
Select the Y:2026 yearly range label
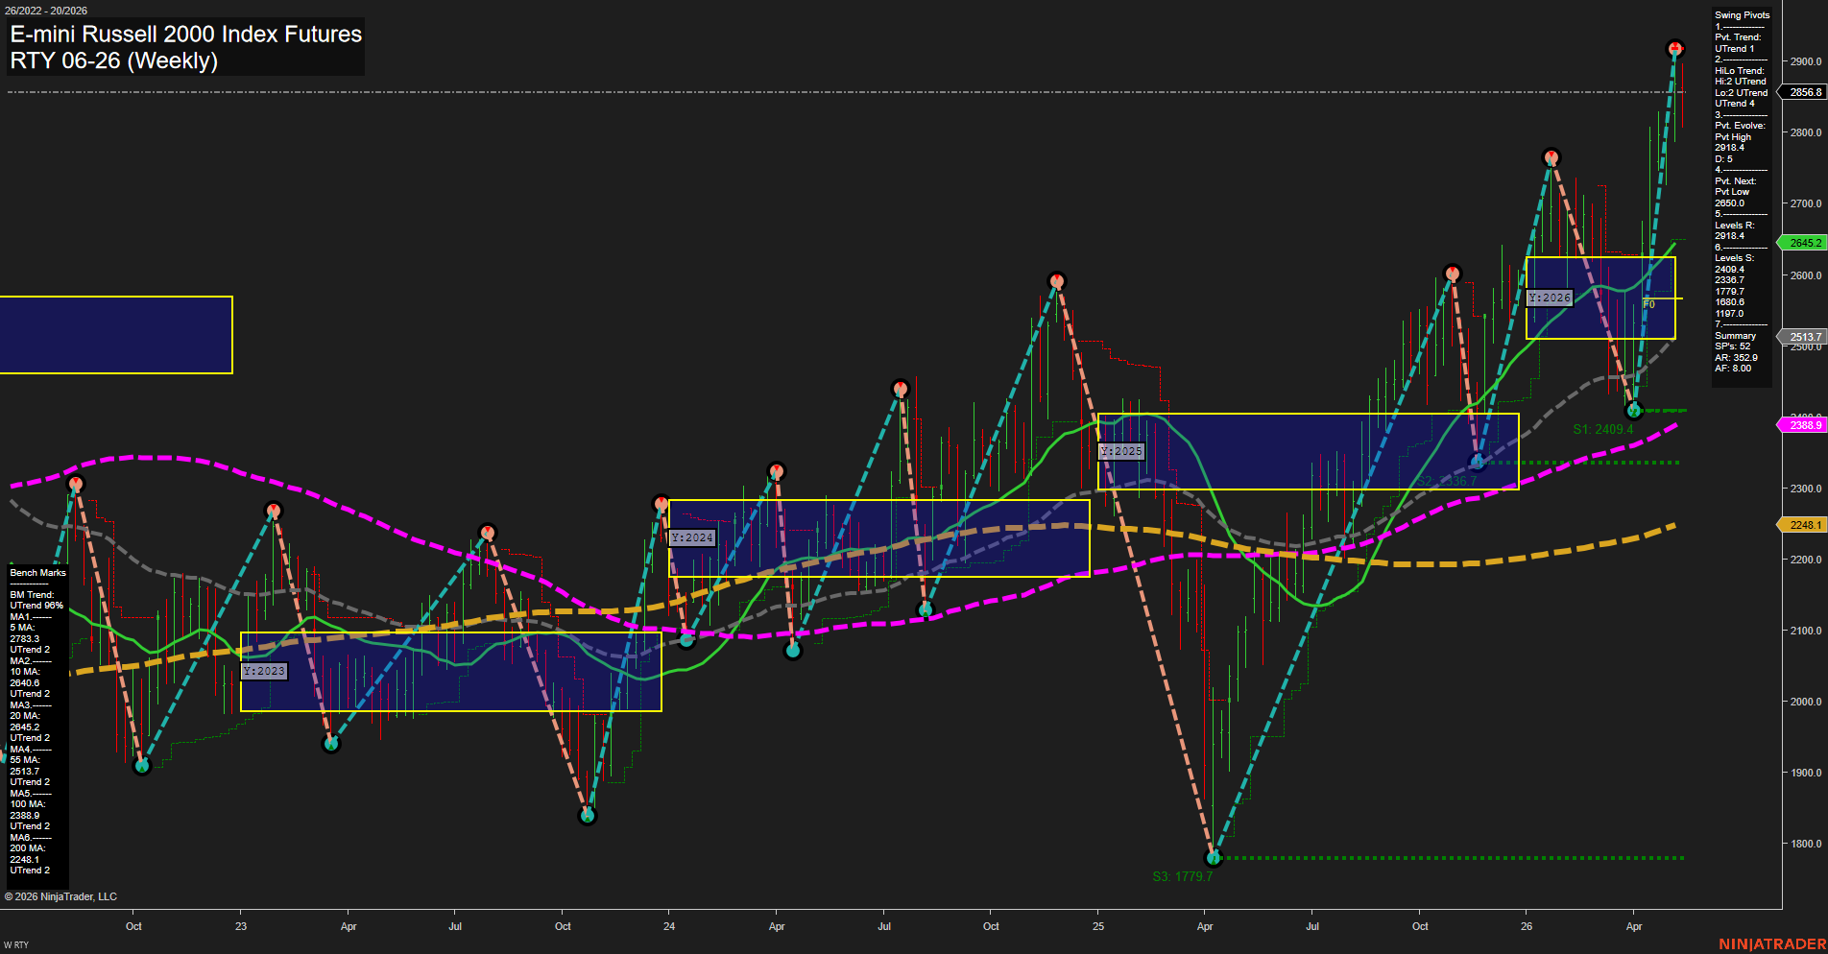point(1550,298)
